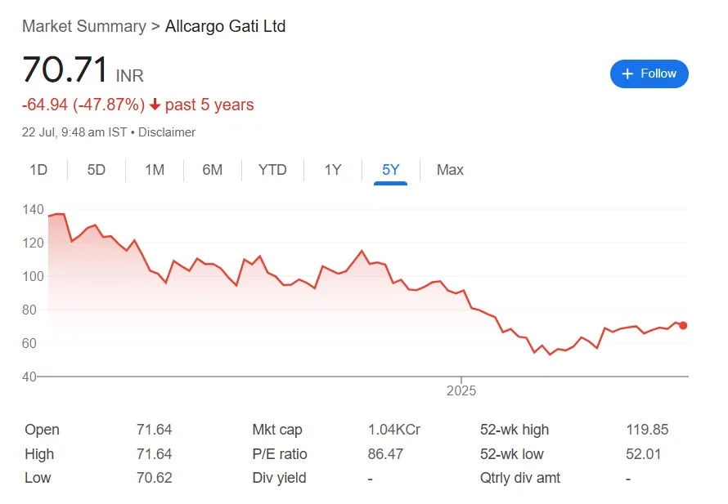Click the plus icon on Follow button
728x504 pixels.
click(627, 74)
